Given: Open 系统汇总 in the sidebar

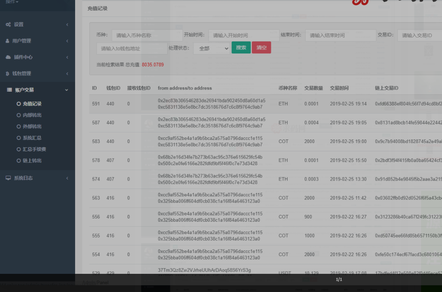Looking at the screenshot, I should click(x=32, y=138).
